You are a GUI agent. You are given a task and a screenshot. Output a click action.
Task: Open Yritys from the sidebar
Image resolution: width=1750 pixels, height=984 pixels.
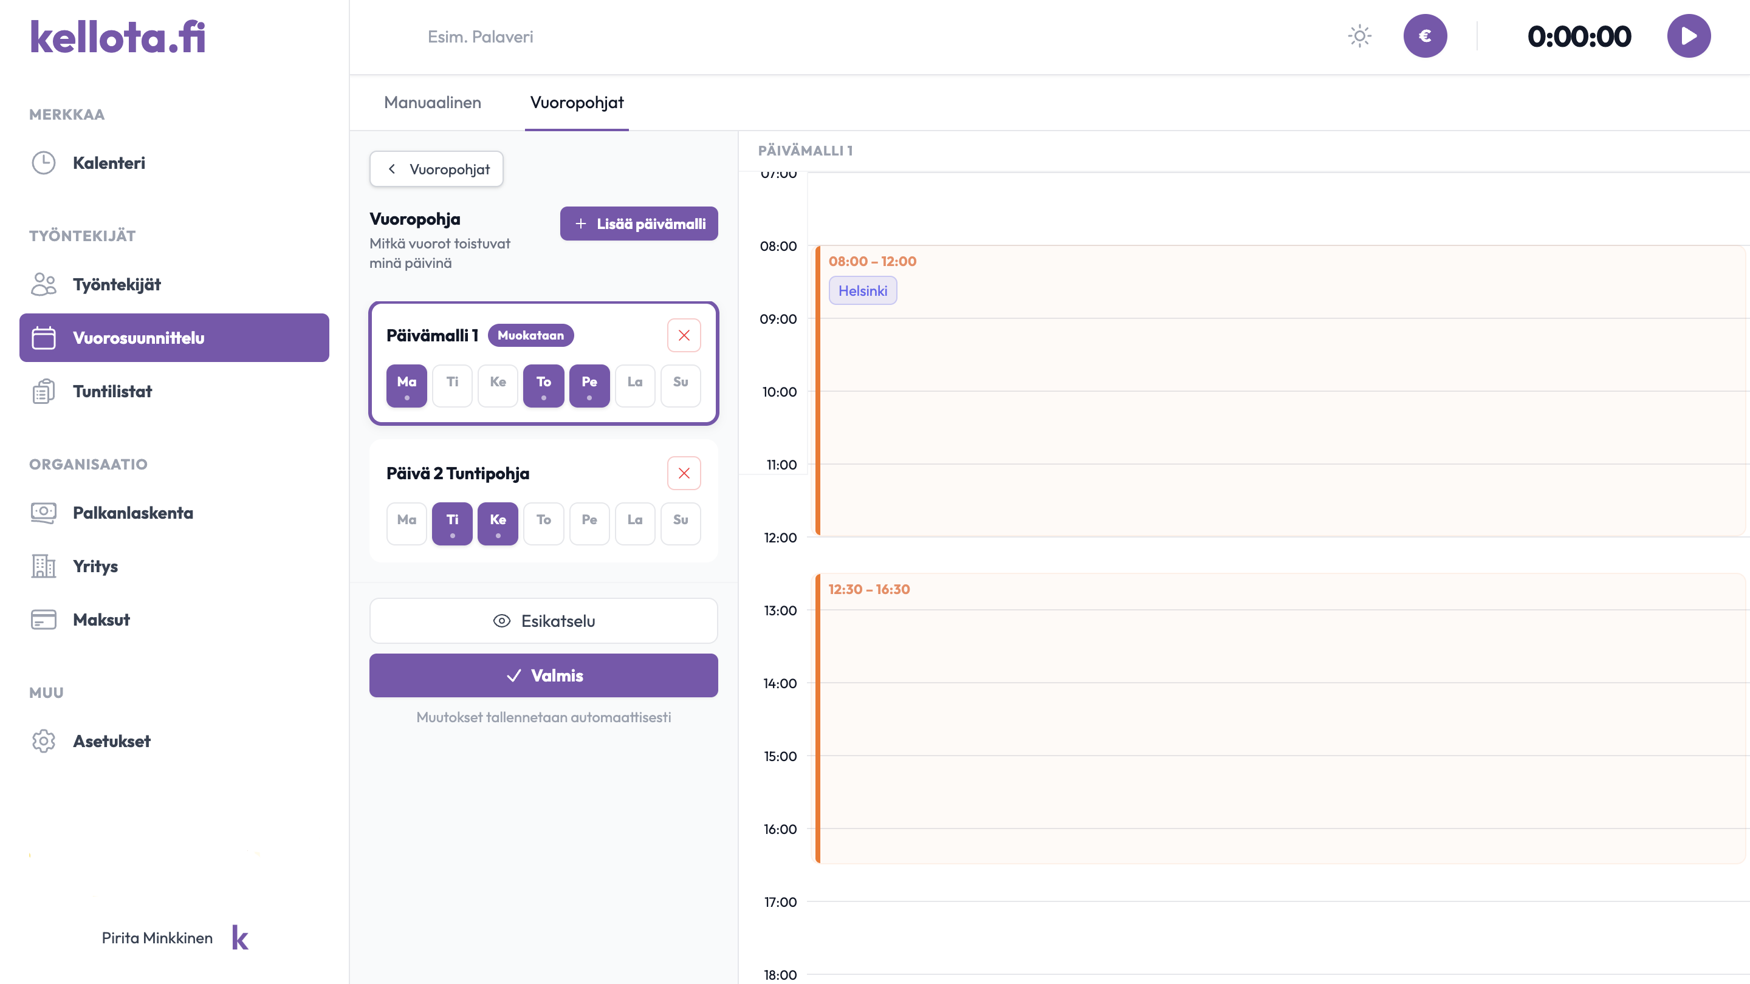tap(174, 566)
